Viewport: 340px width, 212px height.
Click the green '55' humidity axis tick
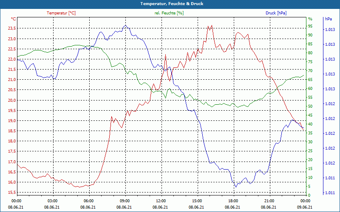pyautogui.click(x=310, y=98)
